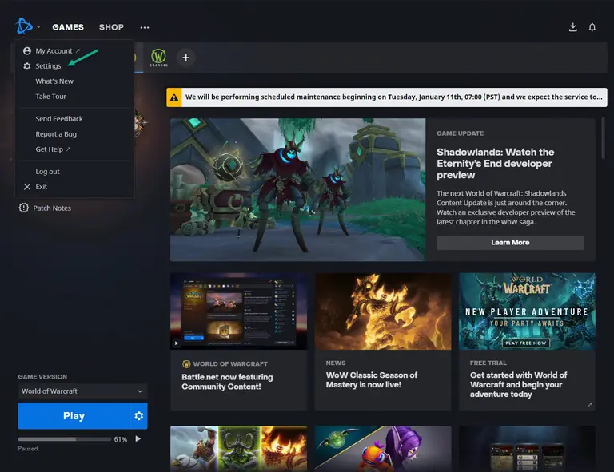Open Battle.net Community Content article
This screenshot has width=614, height=472.
point(227,382)
